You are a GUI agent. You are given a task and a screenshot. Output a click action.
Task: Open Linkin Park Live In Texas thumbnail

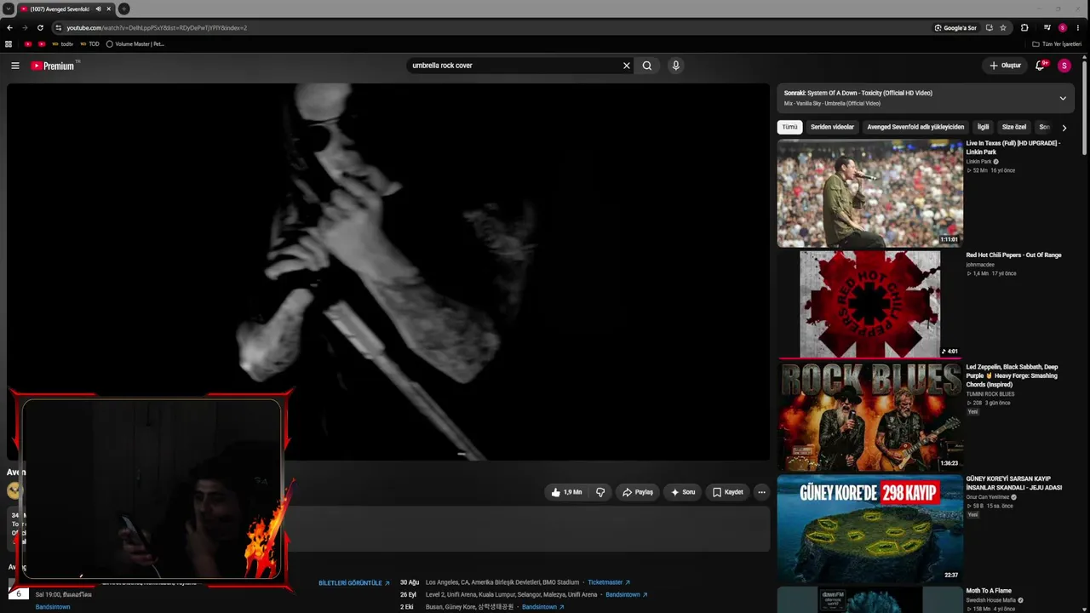point(870,193)
